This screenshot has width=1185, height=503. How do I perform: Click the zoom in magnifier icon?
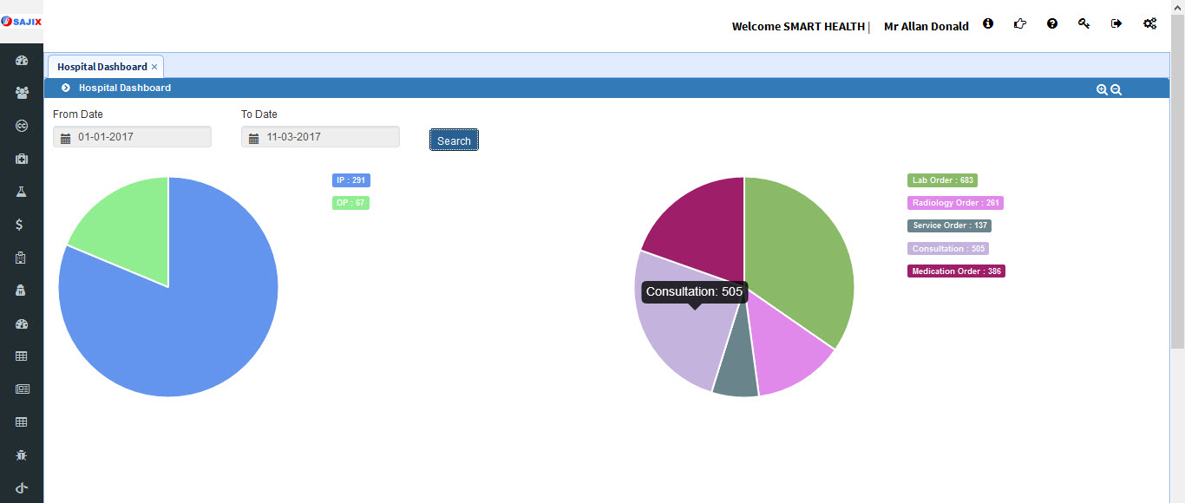(1102, 89)
